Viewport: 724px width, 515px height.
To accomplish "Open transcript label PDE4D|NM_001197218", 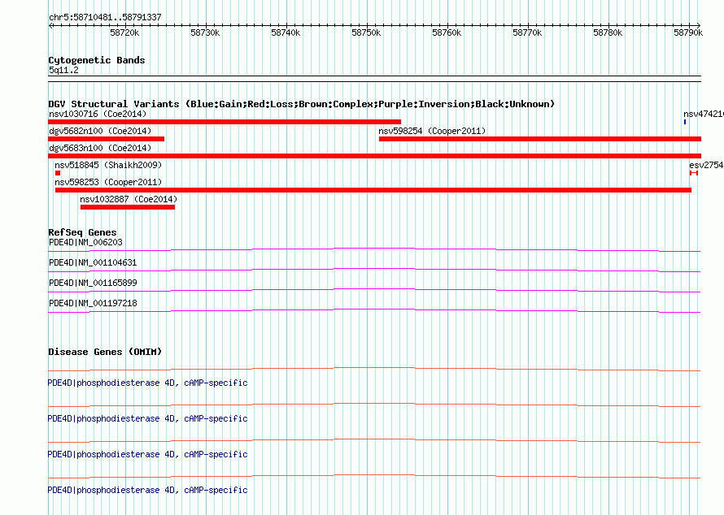I will click(x=93, y=303).
